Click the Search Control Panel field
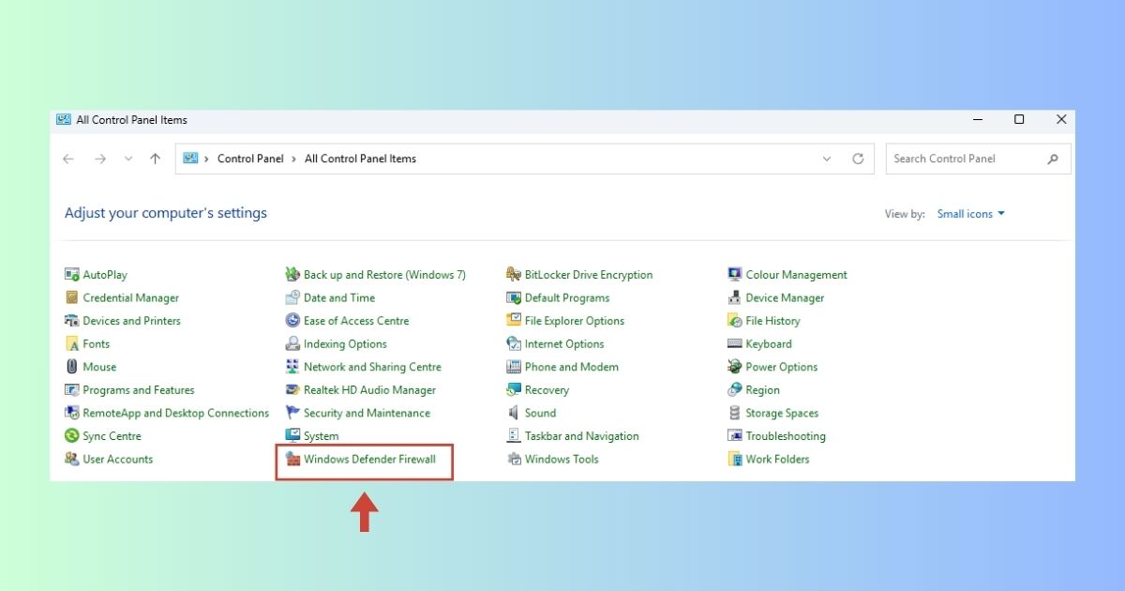 pos(979,159)
